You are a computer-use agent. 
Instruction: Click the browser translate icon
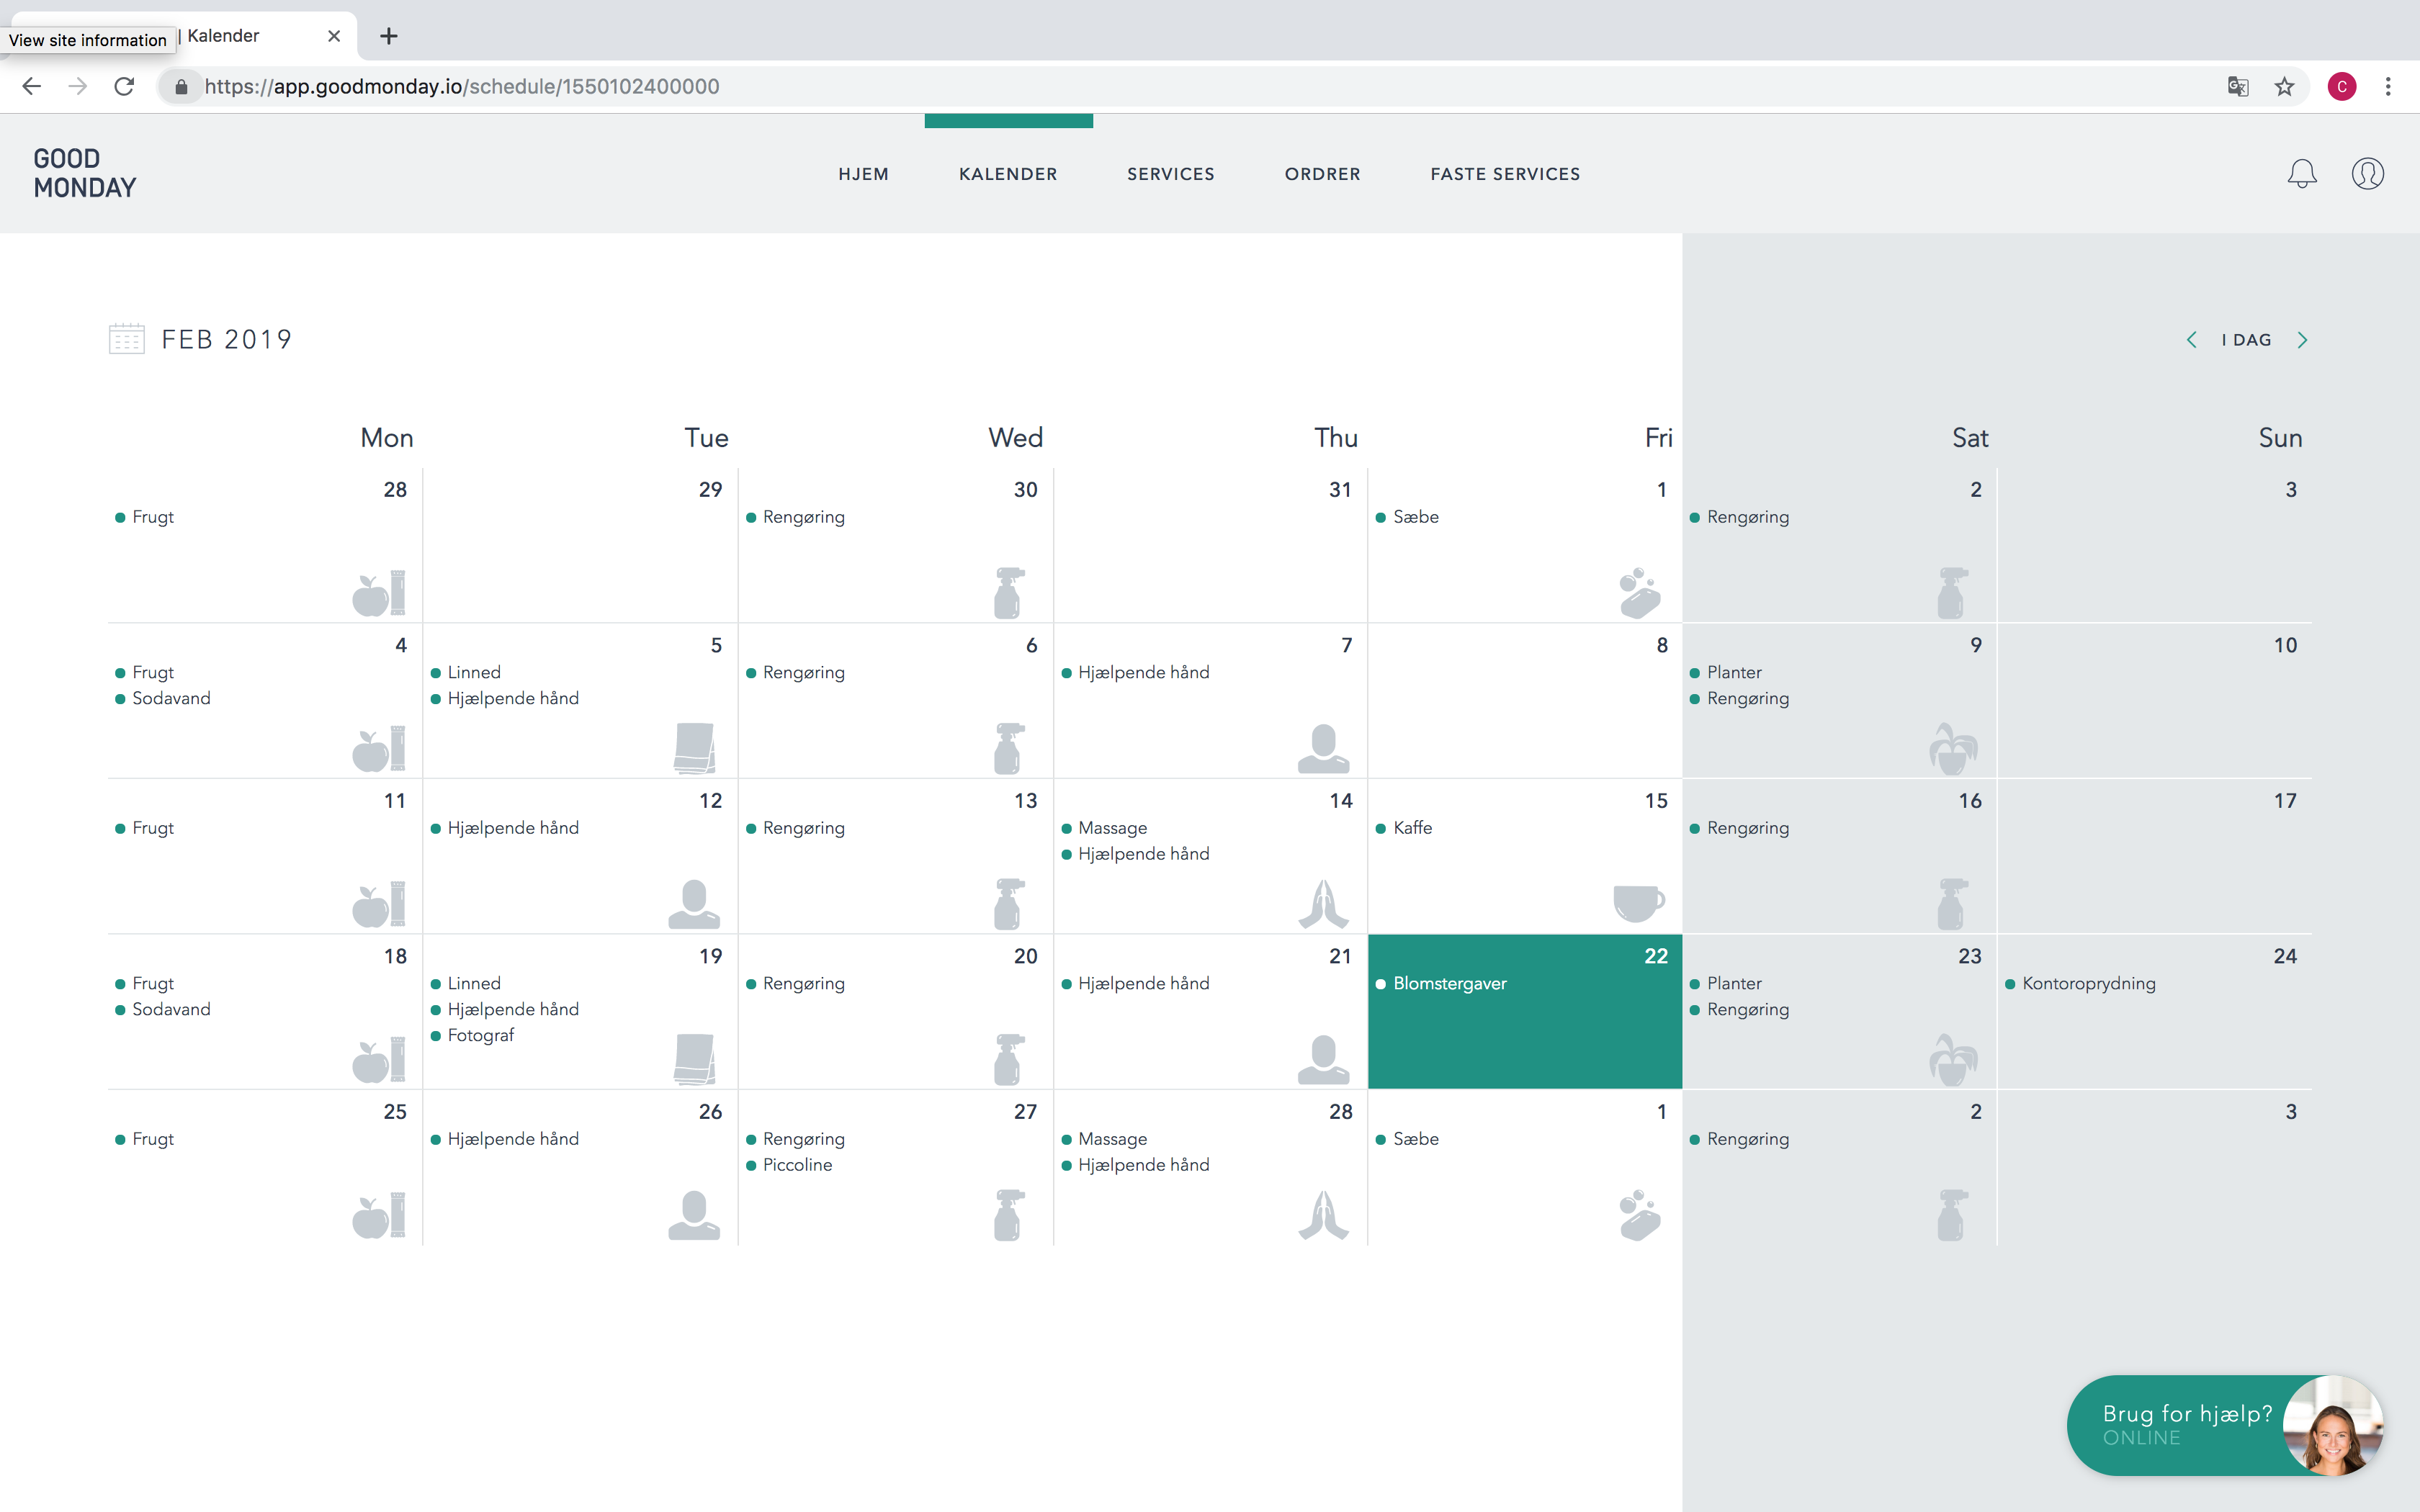pyautogui.click(x=2238, y=87)
